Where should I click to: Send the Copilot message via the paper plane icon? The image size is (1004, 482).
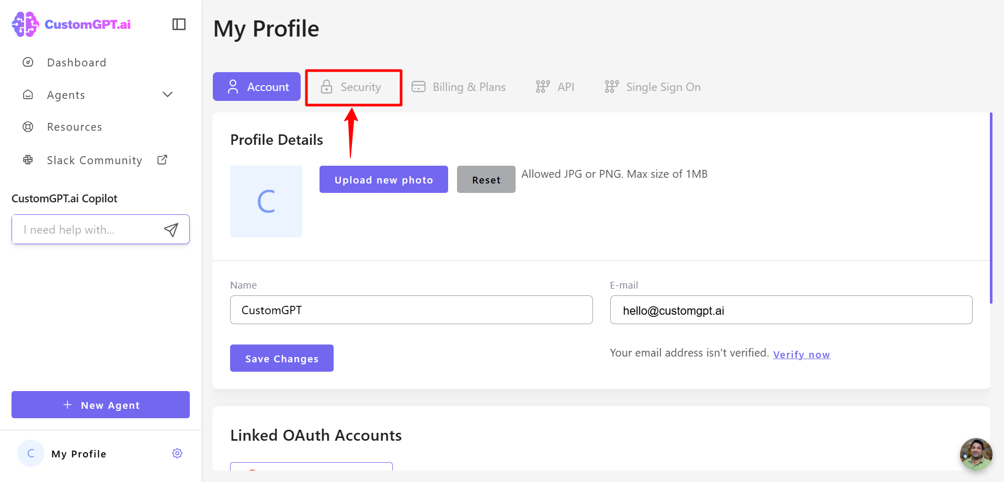click(171, 229)
